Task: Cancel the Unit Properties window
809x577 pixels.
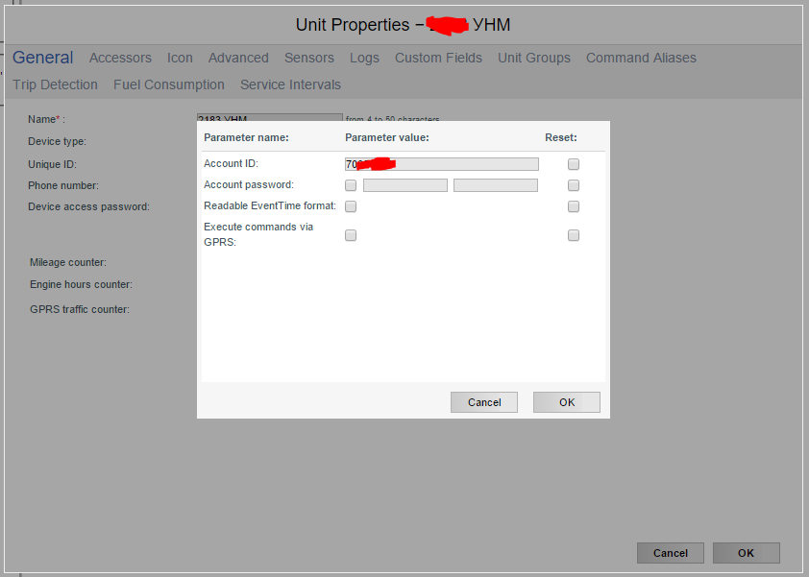Action: (670, 553)
